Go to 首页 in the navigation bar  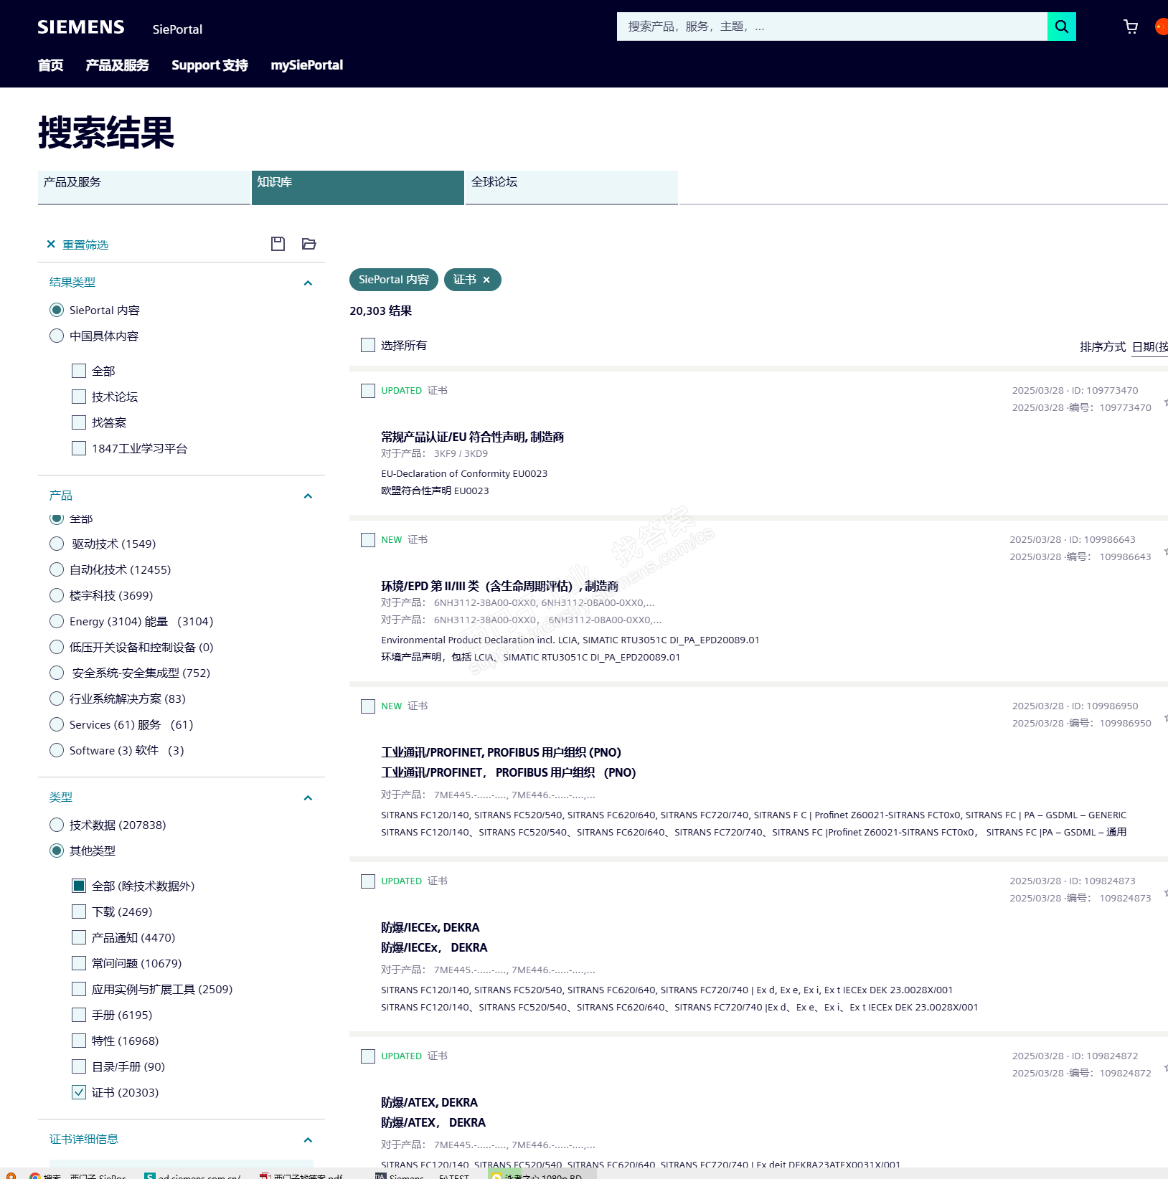coord(50,65)
